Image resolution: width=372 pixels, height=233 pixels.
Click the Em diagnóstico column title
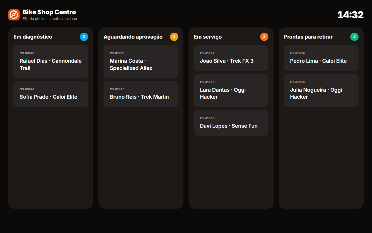click(x=33, y=37)
